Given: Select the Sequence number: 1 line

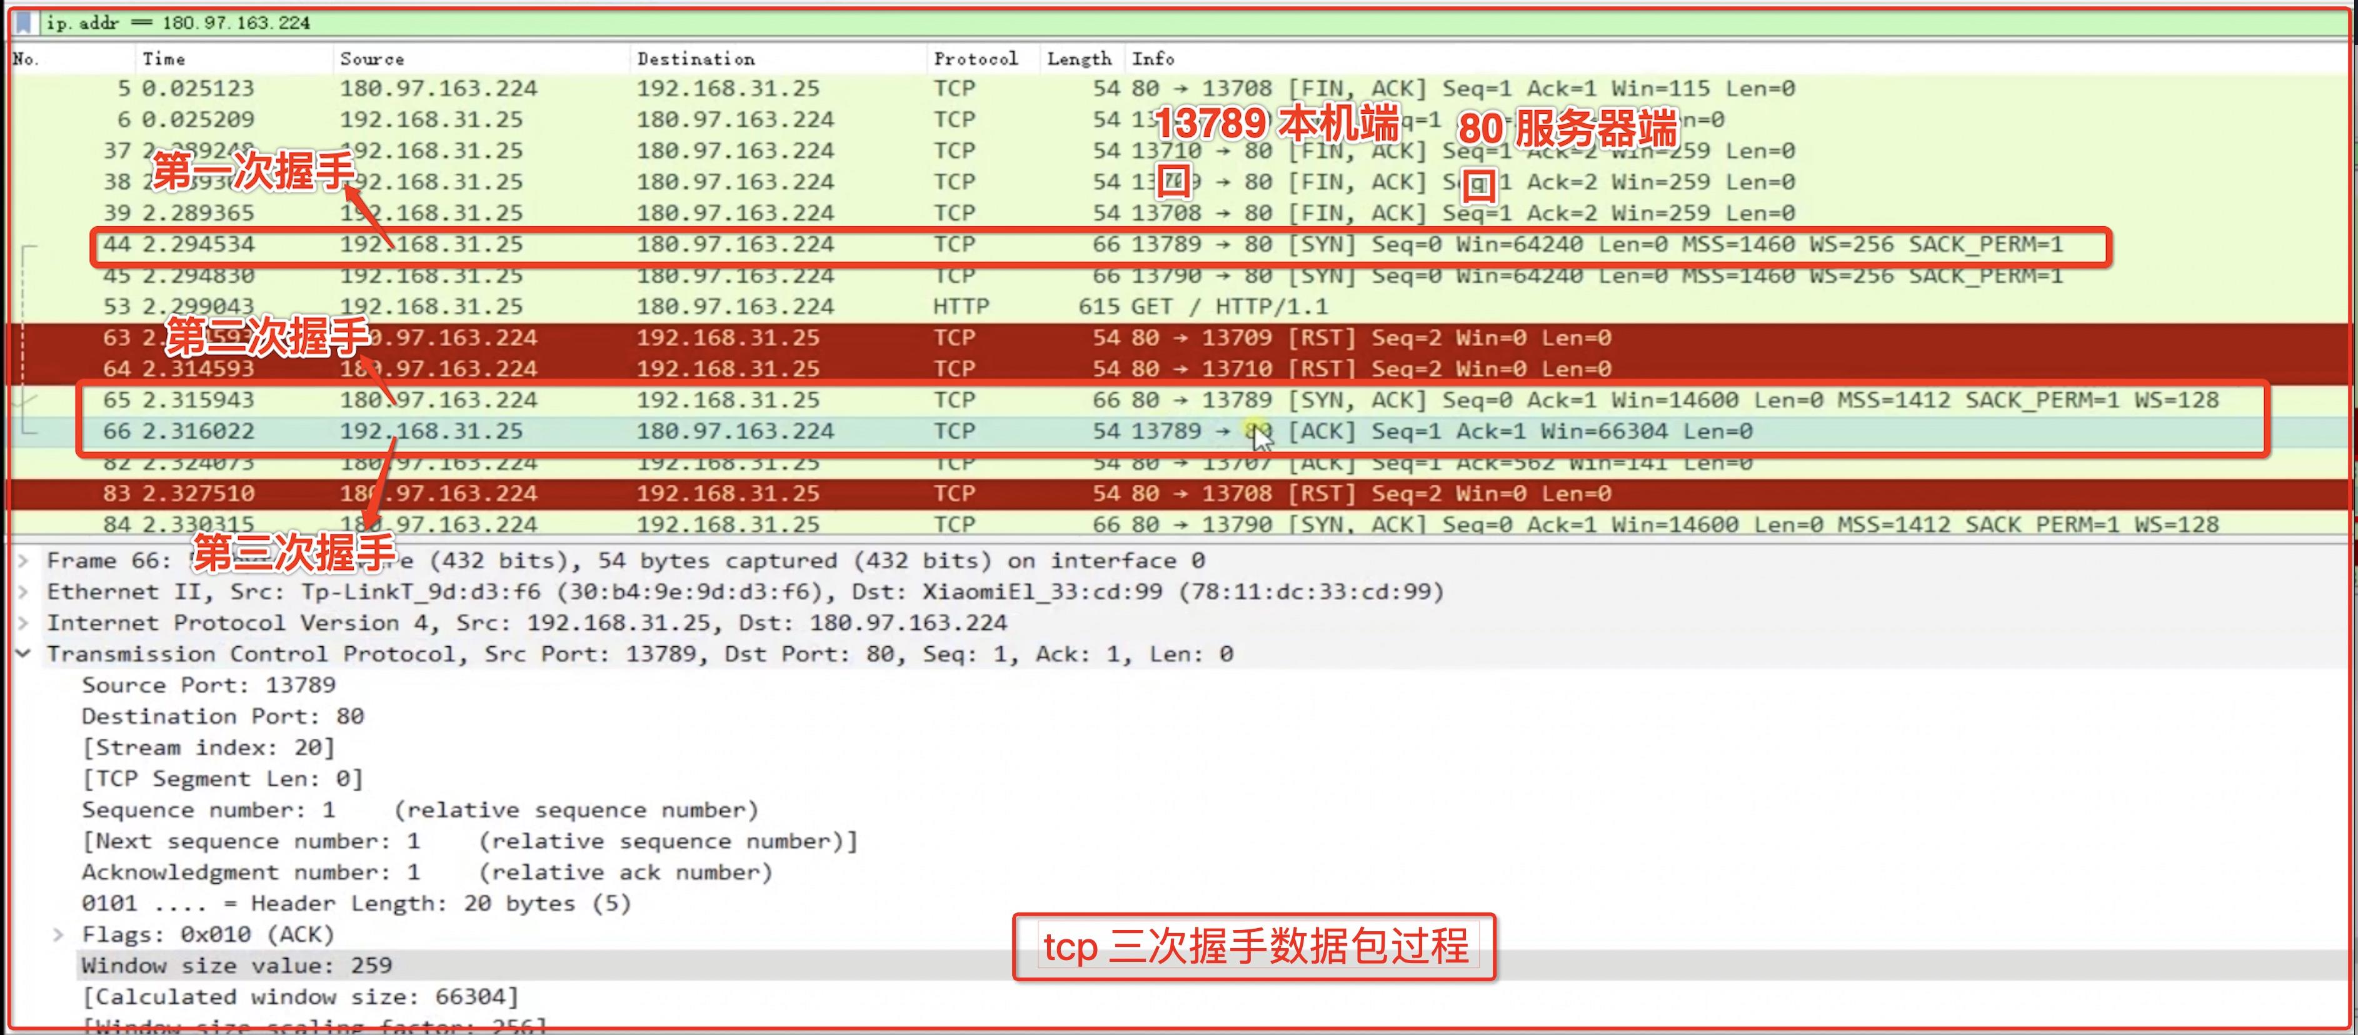Looking at the screenshot, I should coord(420,810).
